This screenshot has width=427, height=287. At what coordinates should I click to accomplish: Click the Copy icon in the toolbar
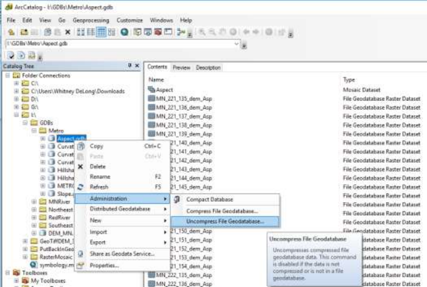pyautogui.click(x=48, y=32)
